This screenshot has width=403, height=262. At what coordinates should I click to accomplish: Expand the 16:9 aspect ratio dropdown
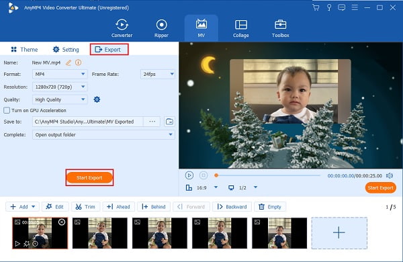click(216, 187)
